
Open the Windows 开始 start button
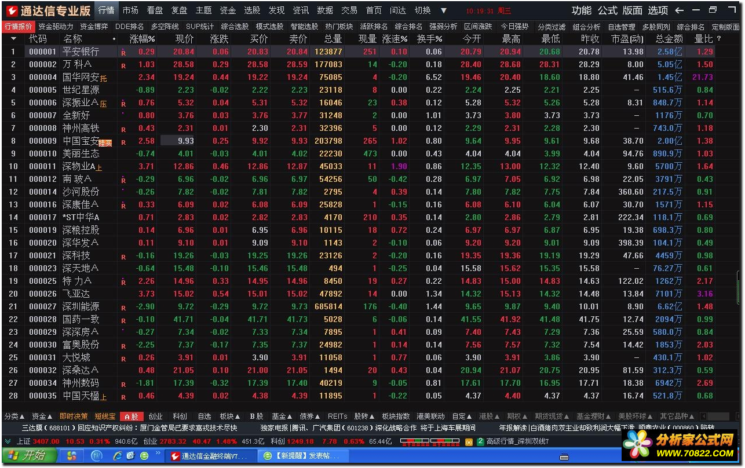[x=29, y=456]
